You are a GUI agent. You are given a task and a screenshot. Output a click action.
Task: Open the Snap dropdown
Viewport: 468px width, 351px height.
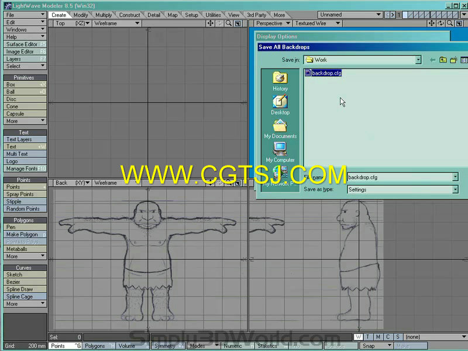[x=376, y=346]
